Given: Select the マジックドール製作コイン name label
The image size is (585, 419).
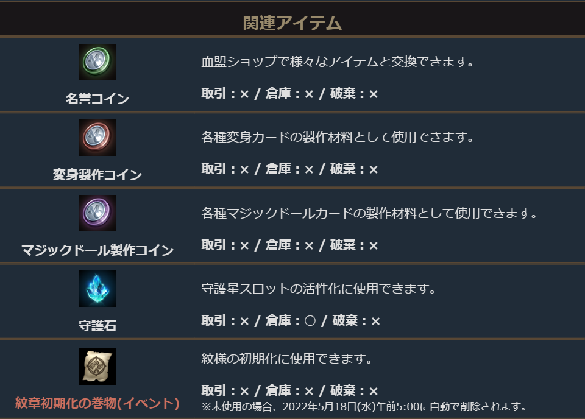Looking at the screenshot, I should point(97,250).
